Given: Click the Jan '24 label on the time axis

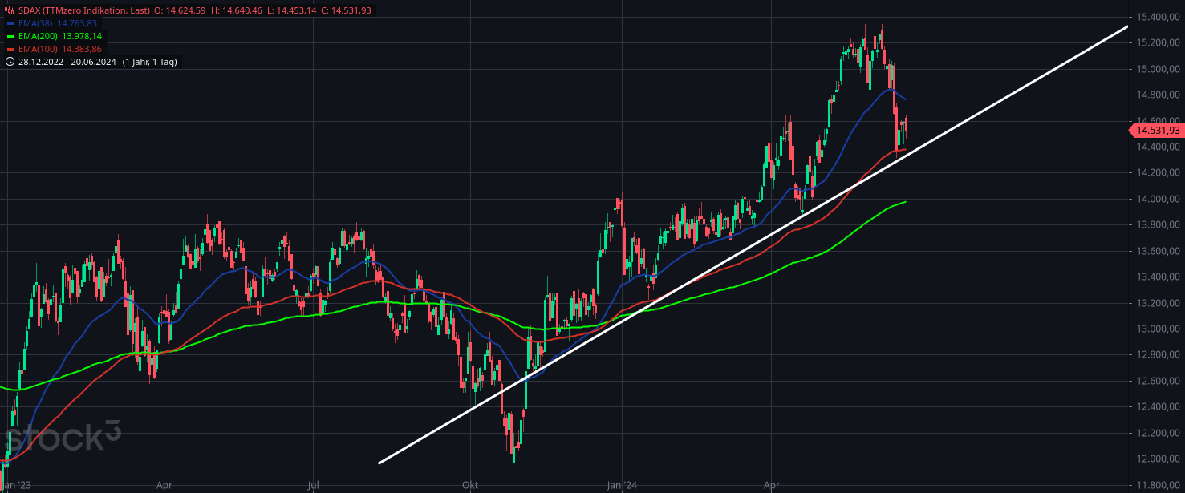Looking at the screenshot, I should 620,485.
